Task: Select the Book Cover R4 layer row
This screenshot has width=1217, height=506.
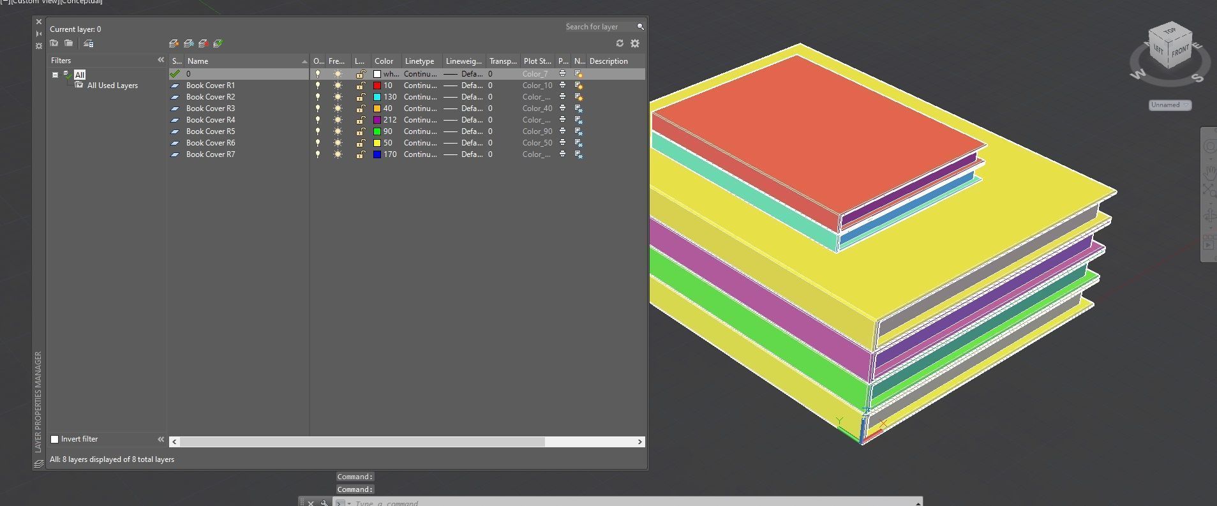Action: point(407,120)
